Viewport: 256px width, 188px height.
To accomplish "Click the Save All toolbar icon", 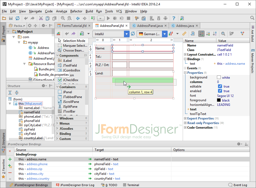I will (x=11, y=18).
